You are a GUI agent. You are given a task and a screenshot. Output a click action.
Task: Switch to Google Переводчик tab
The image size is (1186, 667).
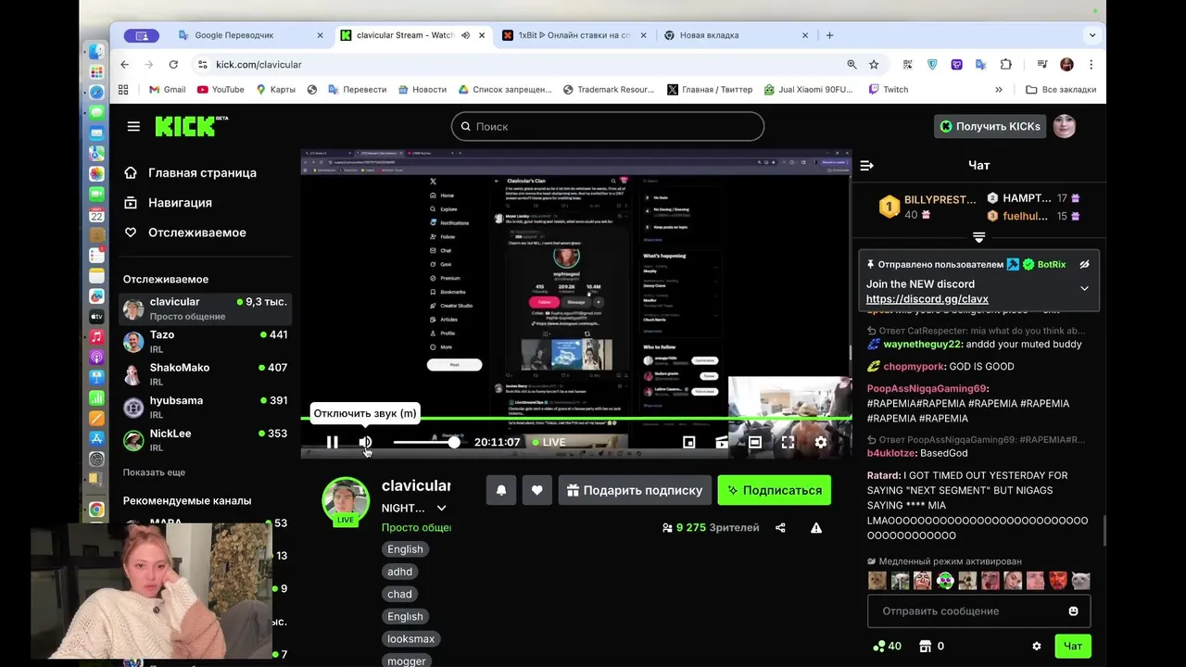point(250,35)
